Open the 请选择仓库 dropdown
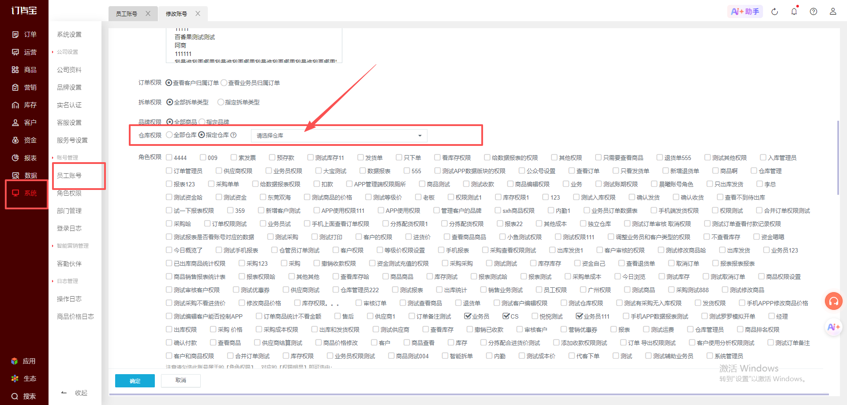This screenshot has height=405, width=847. [339, 136]
